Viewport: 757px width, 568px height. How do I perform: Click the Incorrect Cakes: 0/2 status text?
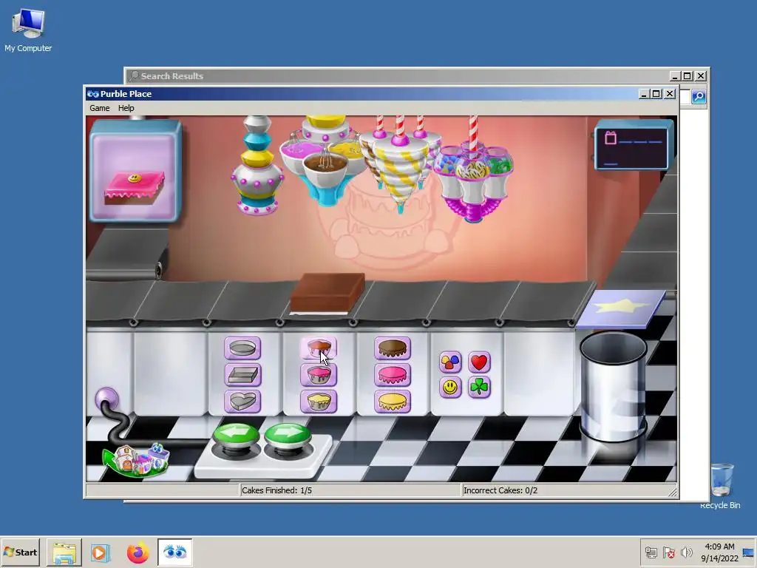[500, 490]
